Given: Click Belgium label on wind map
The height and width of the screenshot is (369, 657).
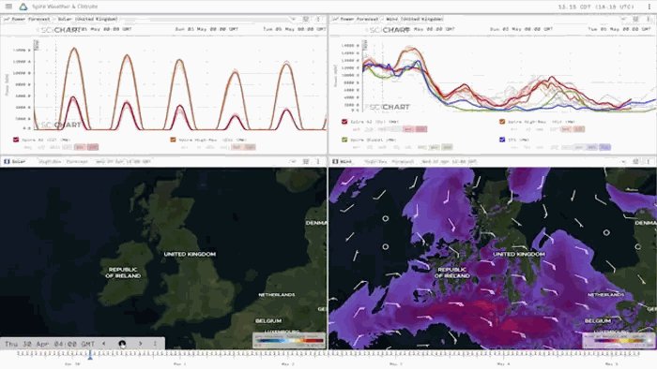Looking at the screenshot, I should (598, 321).
